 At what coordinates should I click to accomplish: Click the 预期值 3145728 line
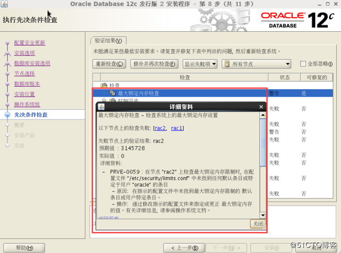[122, 148]
